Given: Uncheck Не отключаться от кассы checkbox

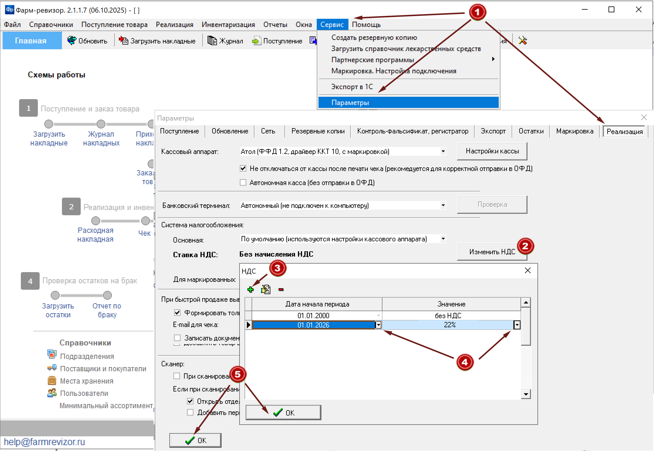Looking at the screenshot, I should [x=243, y=169].
